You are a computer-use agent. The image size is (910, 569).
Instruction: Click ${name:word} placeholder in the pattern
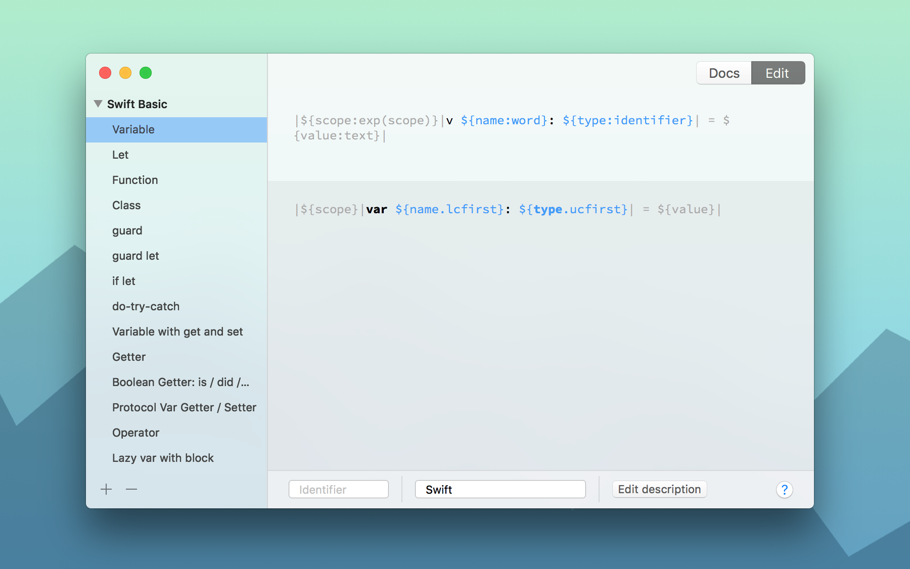(504, 120)
